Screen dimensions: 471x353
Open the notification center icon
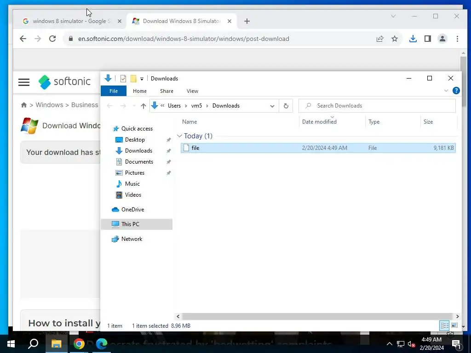(456, 344)
